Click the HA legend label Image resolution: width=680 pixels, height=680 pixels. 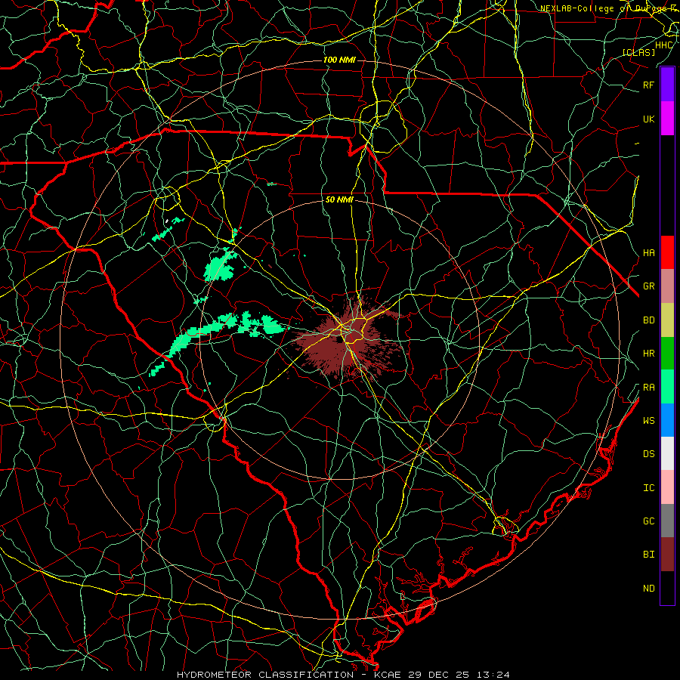click(x=648, y=252)
